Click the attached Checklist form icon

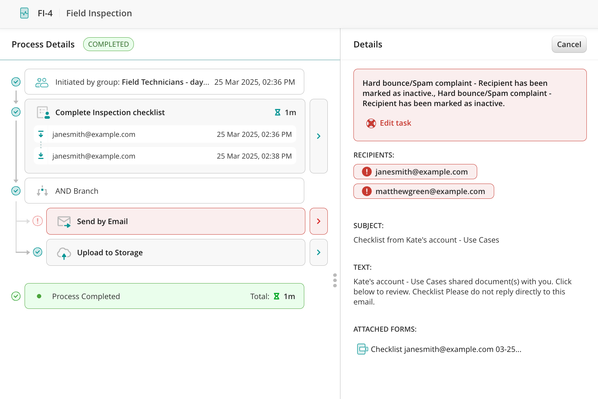[x=362, y=349]
